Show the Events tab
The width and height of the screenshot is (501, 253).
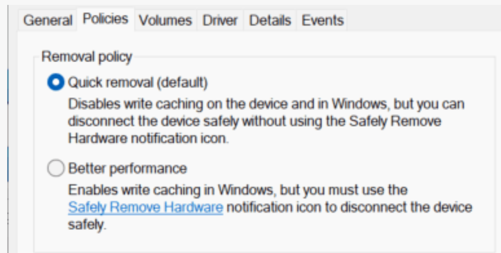(x=323, y=20)
